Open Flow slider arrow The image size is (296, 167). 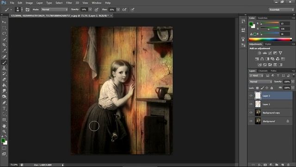(x=118, y=9)
